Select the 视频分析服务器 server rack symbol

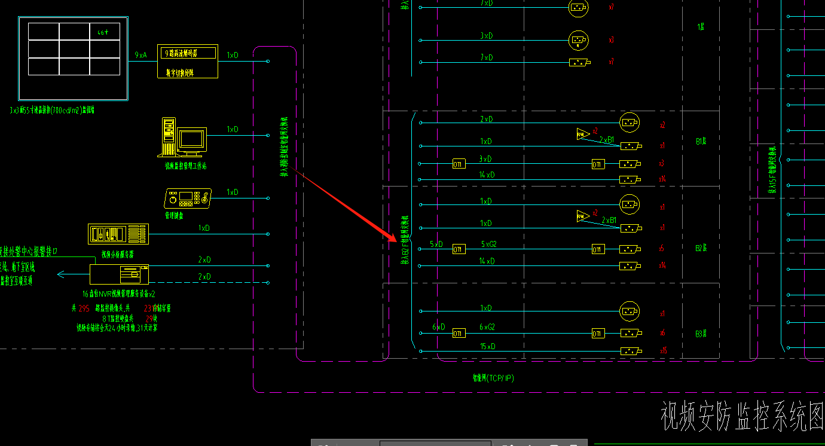pos(118,234)
